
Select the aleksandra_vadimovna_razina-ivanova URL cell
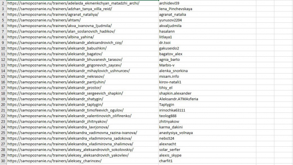tap(82, 133)
